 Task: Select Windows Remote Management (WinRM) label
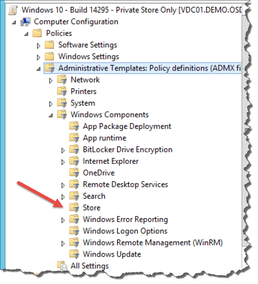coord(152,242)
